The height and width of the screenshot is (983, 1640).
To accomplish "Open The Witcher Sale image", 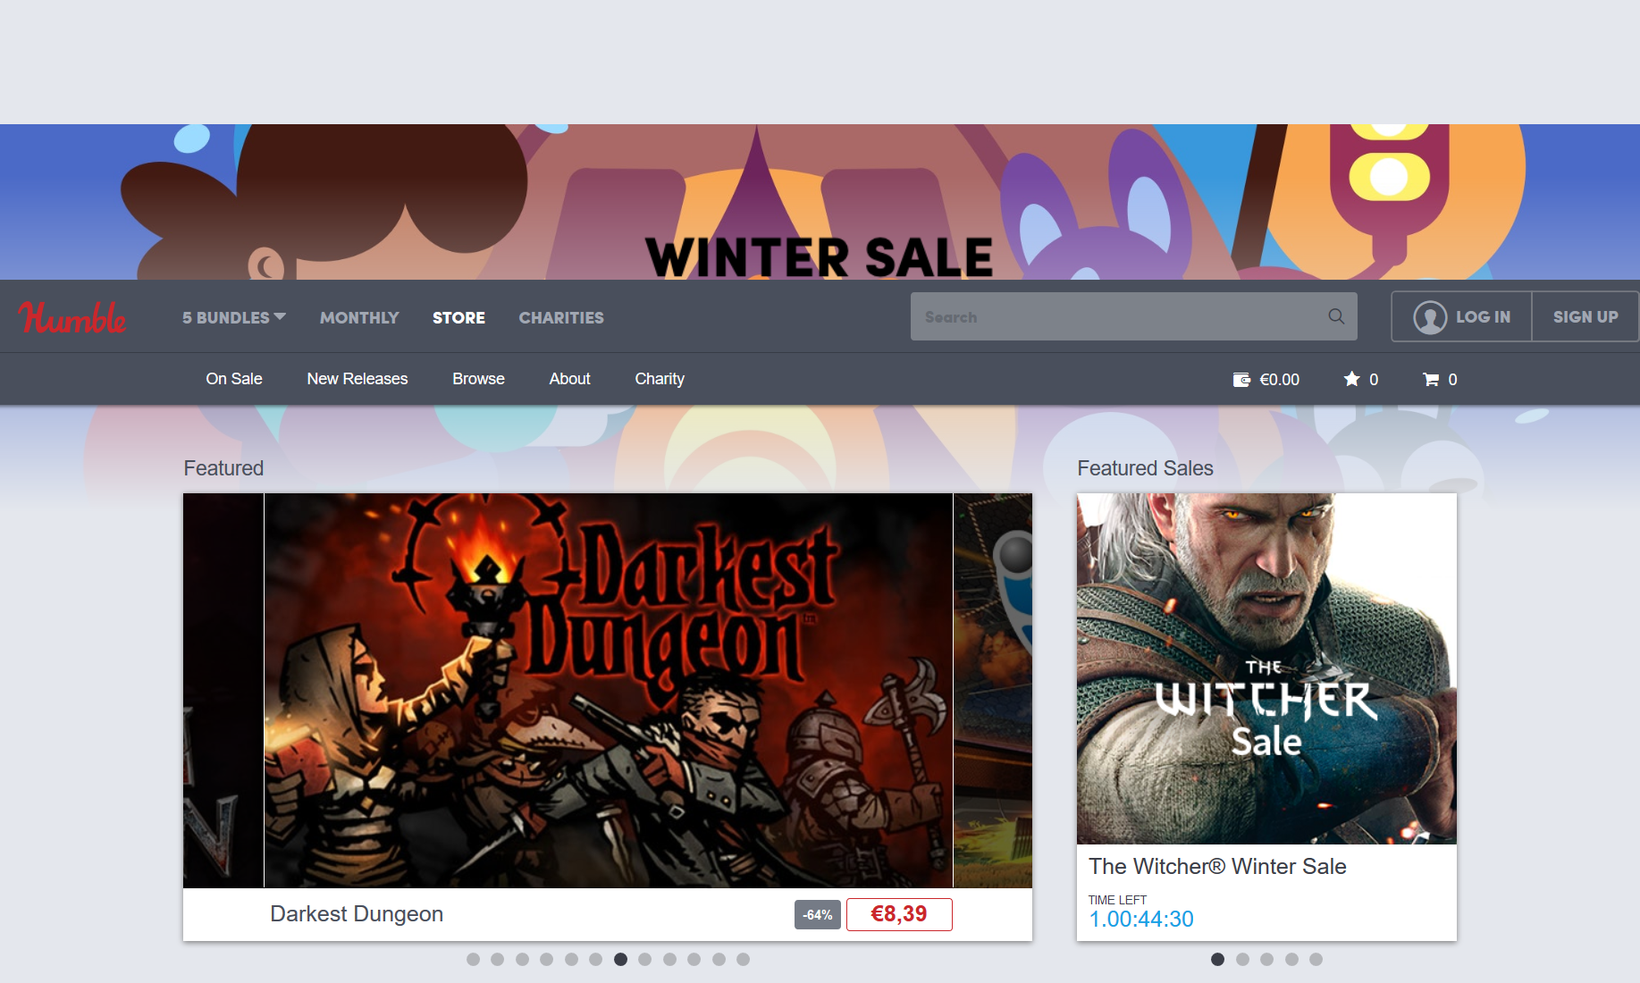I will tap(1266, 668).
